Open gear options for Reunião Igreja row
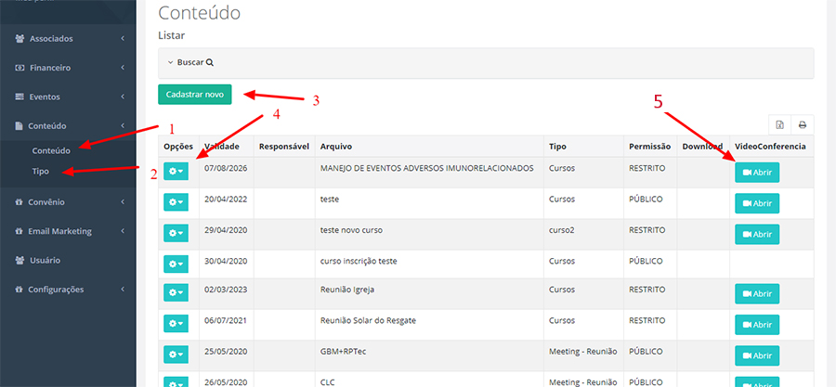Screen dimensions: 836x387 tap(176, 292)
